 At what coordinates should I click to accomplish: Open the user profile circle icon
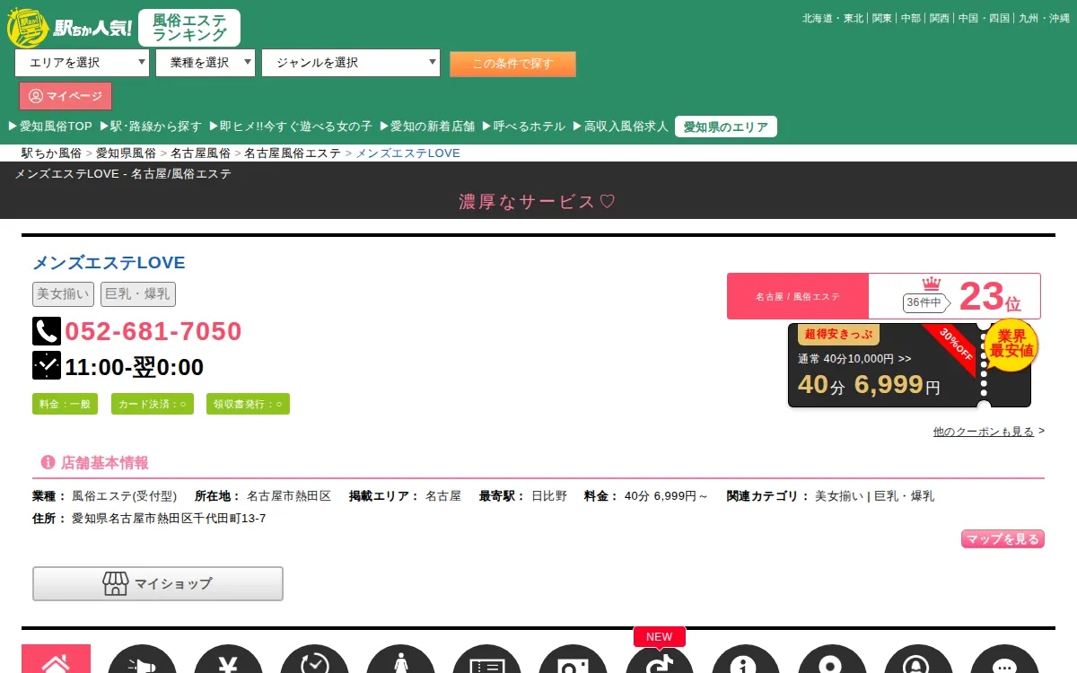tap(918, 660)
